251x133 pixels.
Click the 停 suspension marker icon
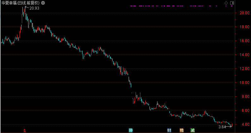point(131,130)
